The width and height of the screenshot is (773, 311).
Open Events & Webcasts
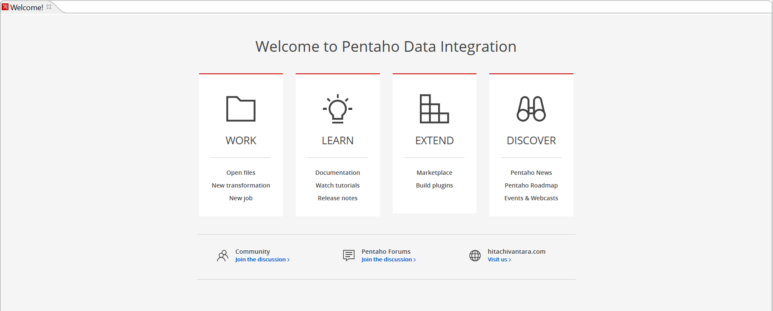(531, 198)
